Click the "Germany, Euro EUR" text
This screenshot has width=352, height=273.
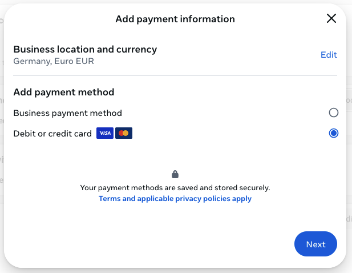click(x=54, y=61)
